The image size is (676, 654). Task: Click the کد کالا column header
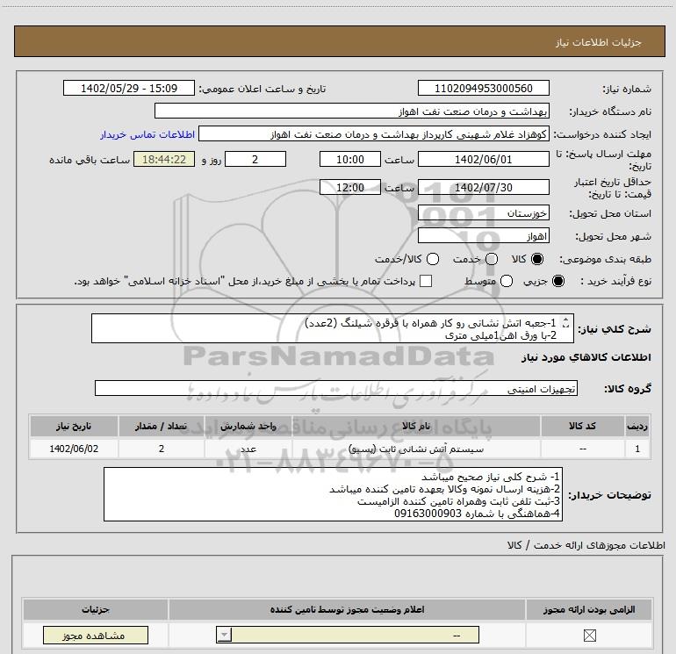[x=582, y=426]
